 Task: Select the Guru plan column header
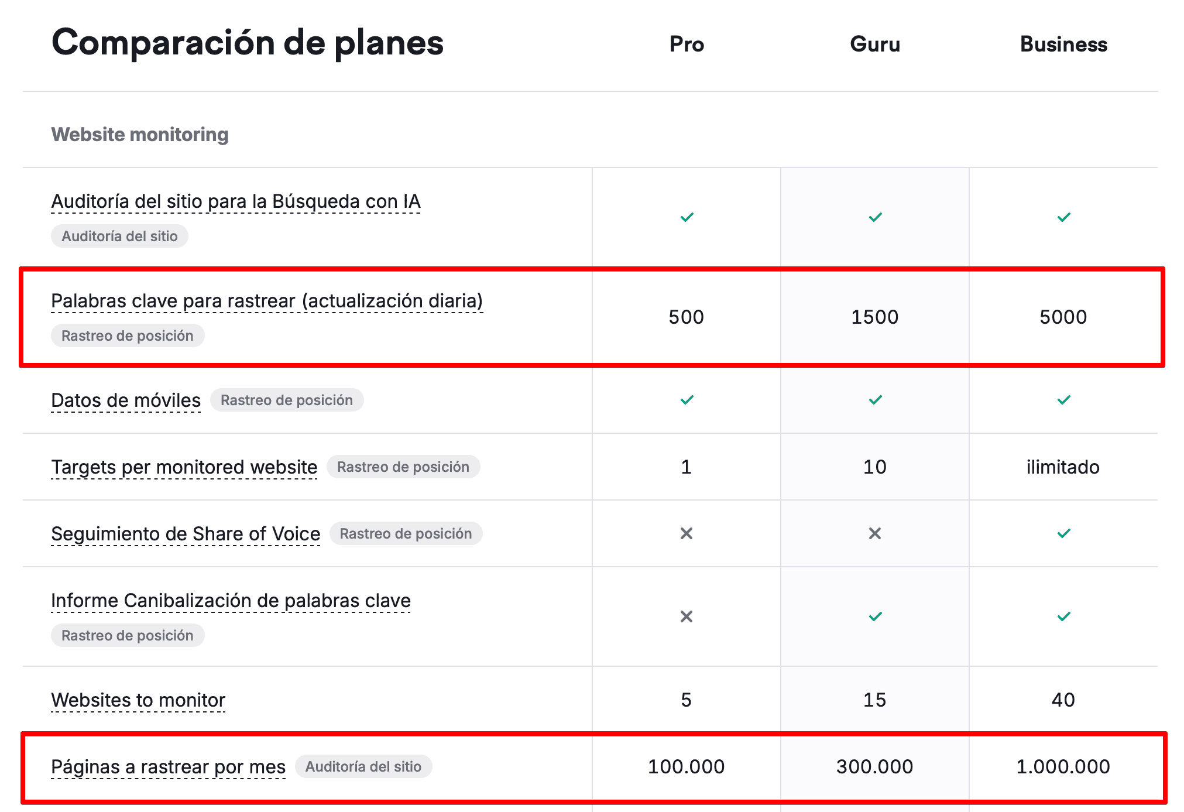[875, 44]
